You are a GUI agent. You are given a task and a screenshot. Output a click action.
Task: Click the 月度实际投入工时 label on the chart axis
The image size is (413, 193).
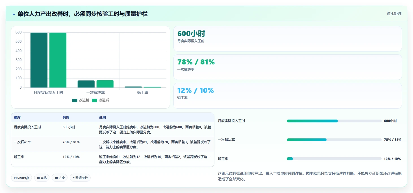48,93
